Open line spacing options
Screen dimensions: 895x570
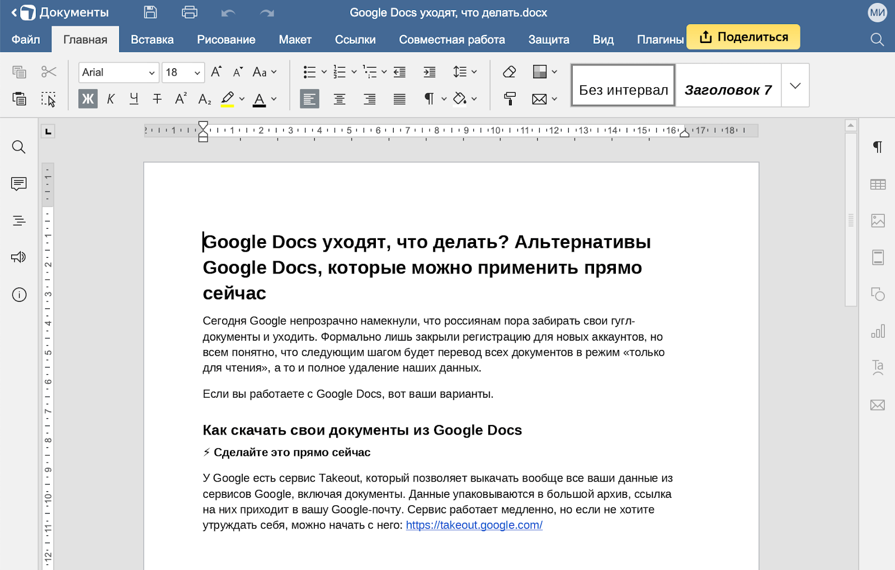coord(464,72)
